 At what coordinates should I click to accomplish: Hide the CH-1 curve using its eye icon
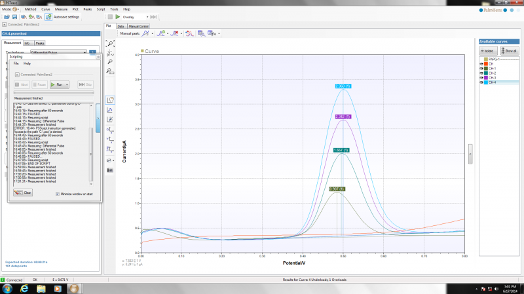pyautogui.click(x=481, y=69)
